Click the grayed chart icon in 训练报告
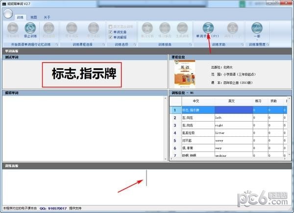 pos(182,28)
